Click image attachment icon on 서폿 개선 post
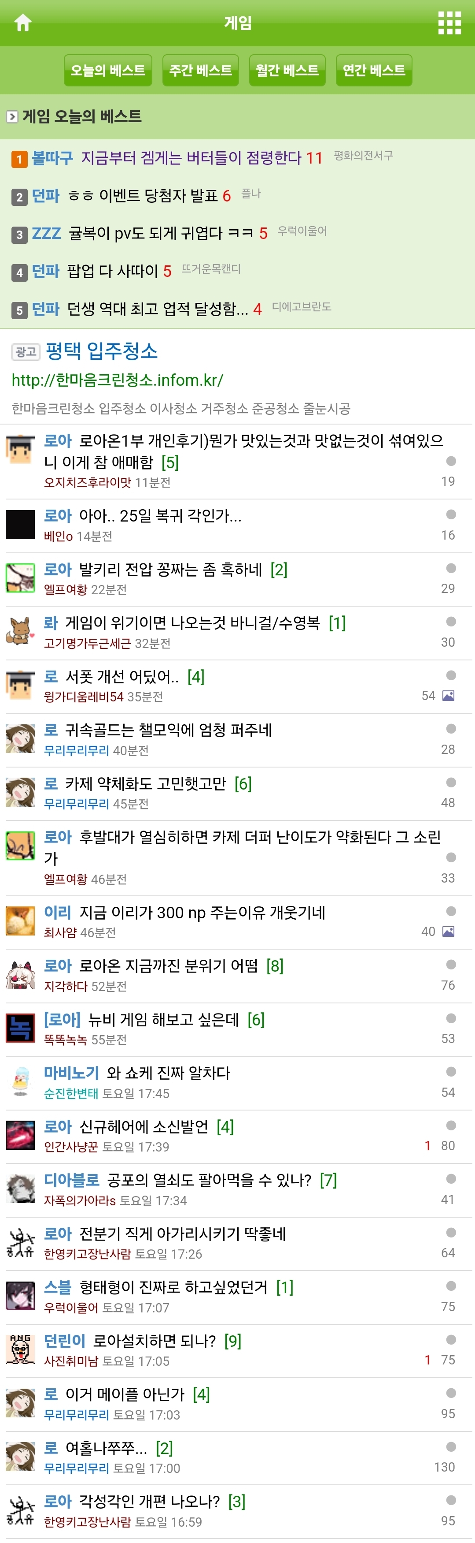The height and width of the screenshot is (1543, 475). coord(448,695)
